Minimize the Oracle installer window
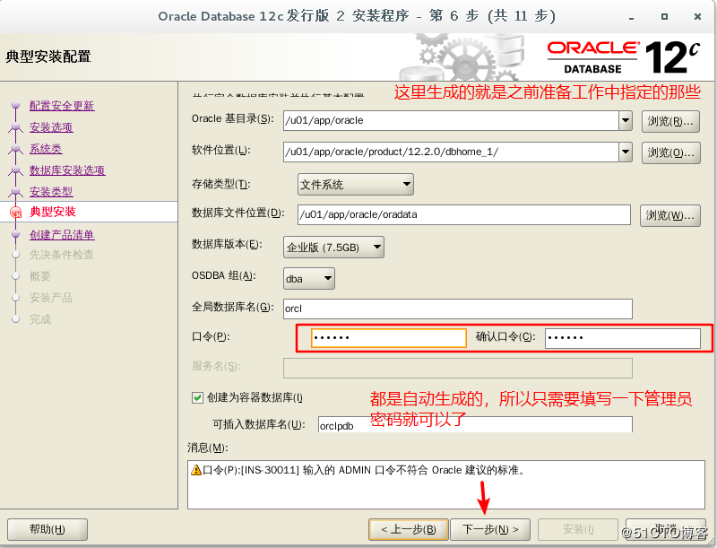The image size is (717, 548). pyautogui.click(x=632, y=17)
